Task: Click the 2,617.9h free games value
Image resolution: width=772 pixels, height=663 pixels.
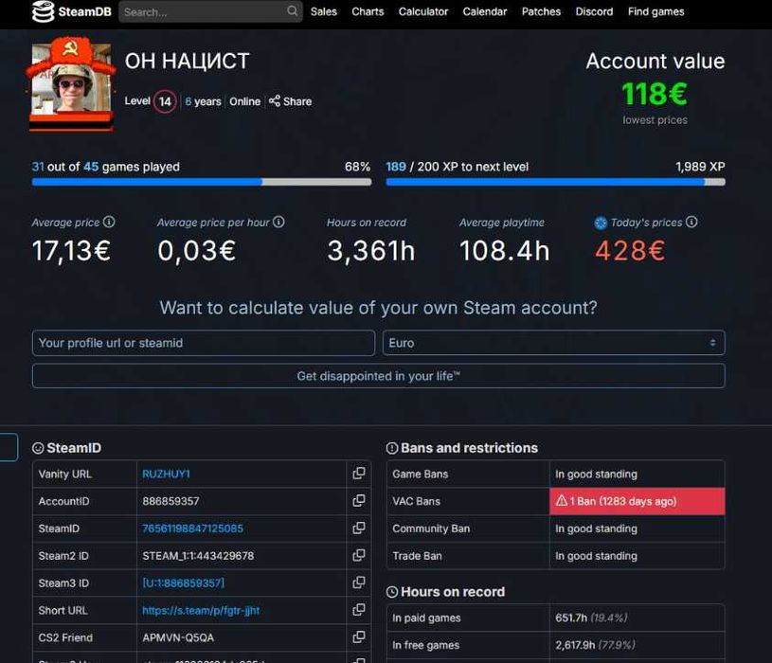Action: coord(575,645)
